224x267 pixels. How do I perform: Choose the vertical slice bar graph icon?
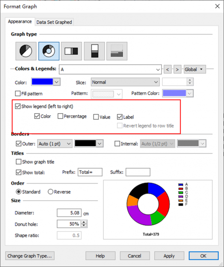point(94,51)
